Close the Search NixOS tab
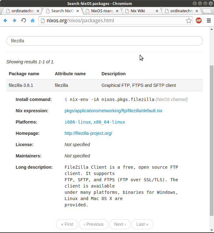Image resolution: width=214 pixels, height=233 pixels. click(78, 11)
